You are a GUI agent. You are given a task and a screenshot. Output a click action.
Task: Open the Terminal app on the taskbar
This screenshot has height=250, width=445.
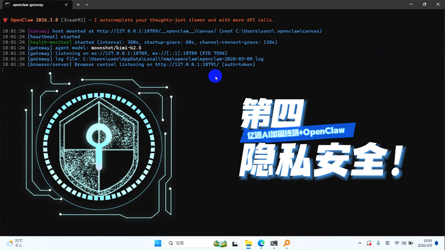(x=274, y=243)
